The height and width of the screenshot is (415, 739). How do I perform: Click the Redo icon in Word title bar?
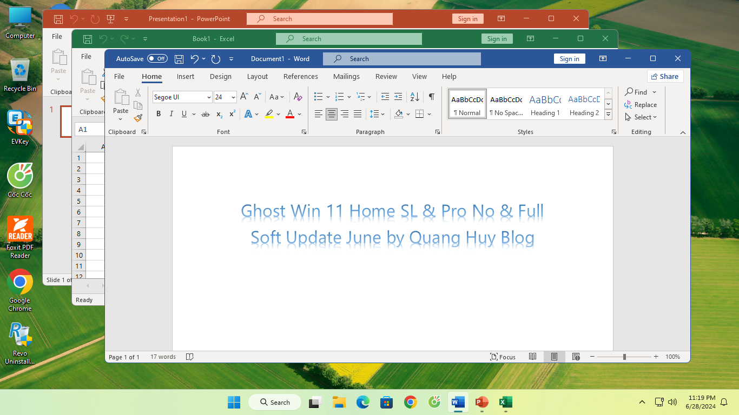(215, 59)
